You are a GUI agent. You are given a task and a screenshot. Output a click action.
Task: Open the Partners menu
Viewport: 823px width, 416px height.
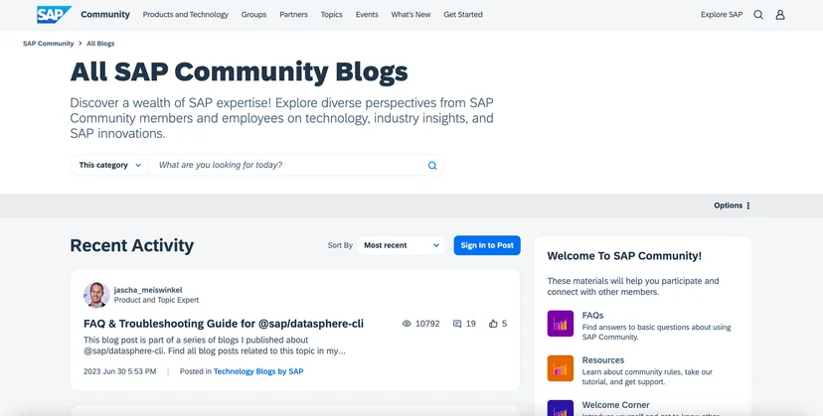(293, 15)
